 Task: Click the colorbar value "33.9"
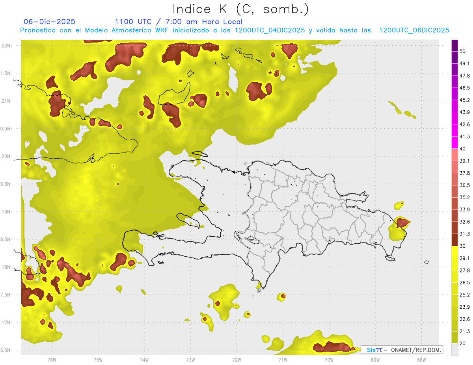(x=465, y=209)
